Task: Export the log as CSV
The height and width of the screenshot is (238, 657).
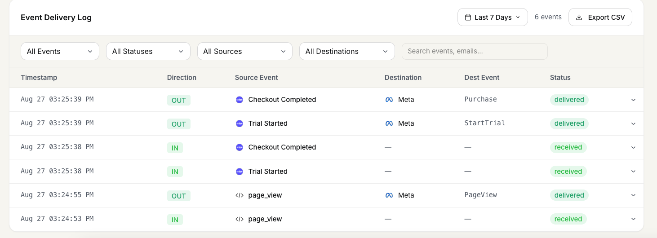Action: [x=600, y=17]
